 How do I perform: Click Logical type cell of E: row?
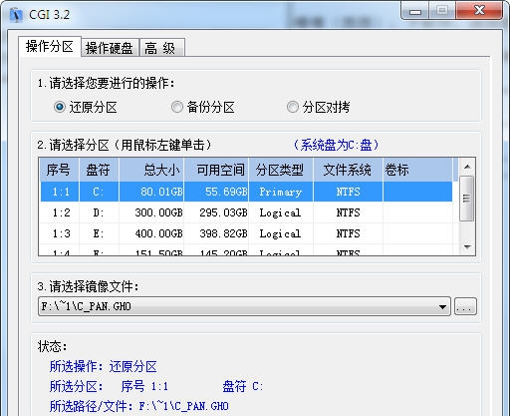[x=280, y=233]
